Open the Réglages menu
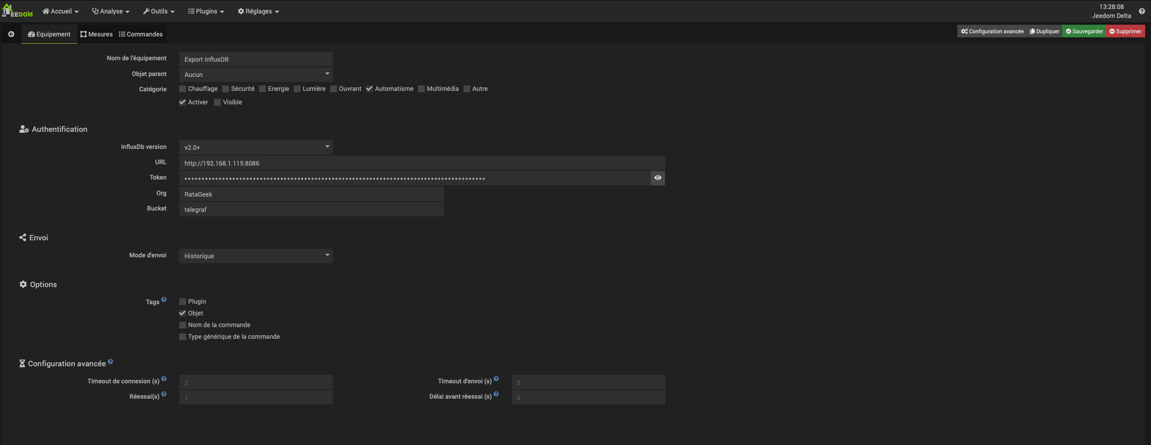The height and width of the screenshot is (445, 1151). (x=259, y=11)
